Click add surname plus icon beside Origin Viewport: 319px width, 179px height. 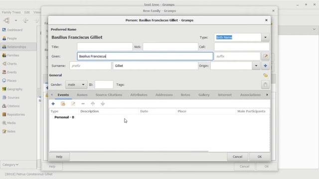pos(265,66)
